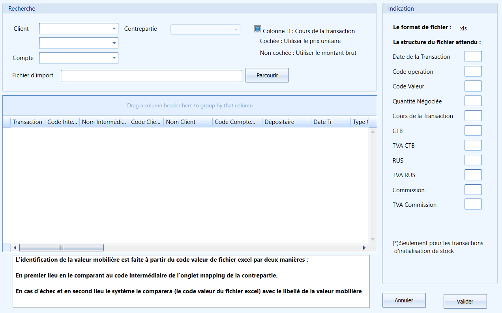Click the horizontal scrollbar thumb
Screen dimensions: 502x313
pos(61,247)
